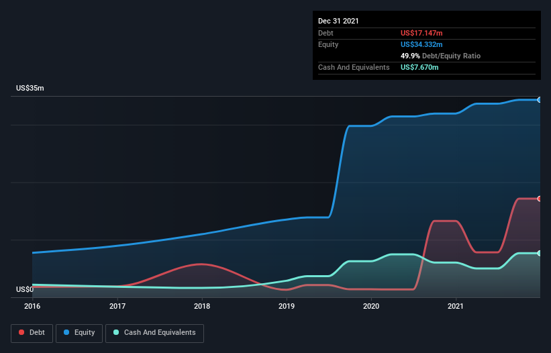Click the US$7.670m cash value
This screenshot has width=551, height=353.
[419, 67]
